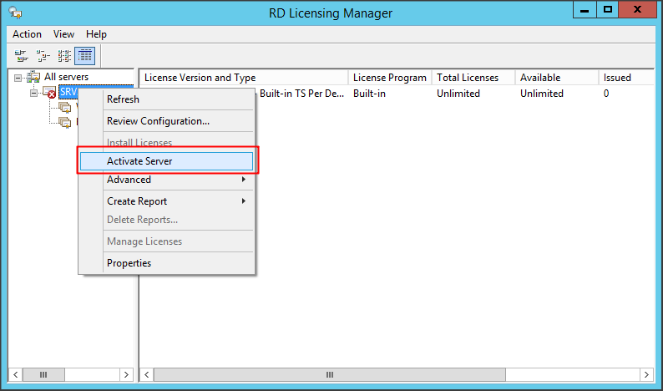Click the first toolbar view icon (large icons)
Viewport: 663px width, 391px height.
22,55
